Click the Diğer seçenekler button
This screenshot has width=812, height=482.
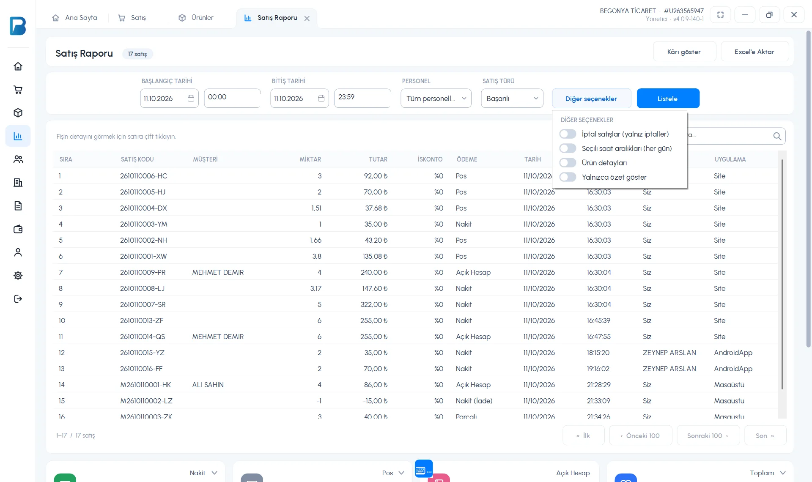pyautogui.click(x=591, y=99)
